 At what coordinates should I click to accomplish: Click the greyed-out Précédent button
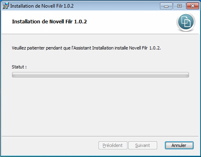pos(113,145)
